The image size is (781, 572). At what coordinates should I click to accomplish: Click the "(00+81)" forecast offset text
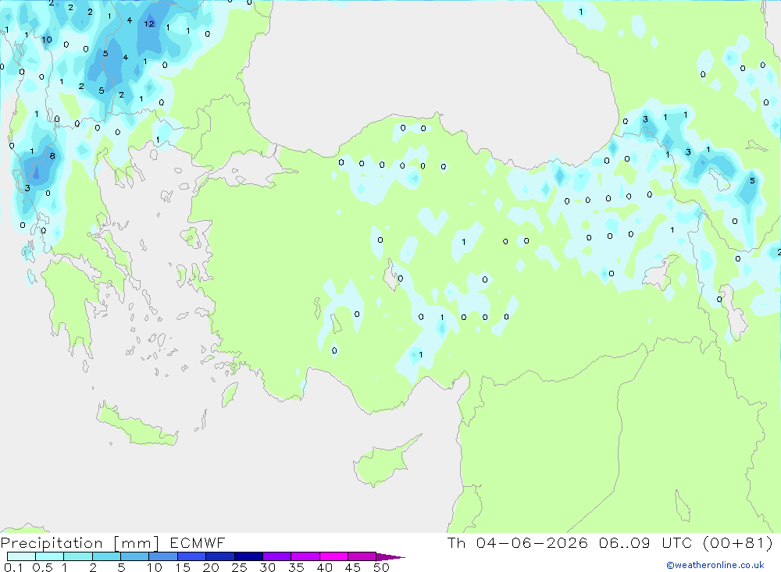click(x=738, y=543)
